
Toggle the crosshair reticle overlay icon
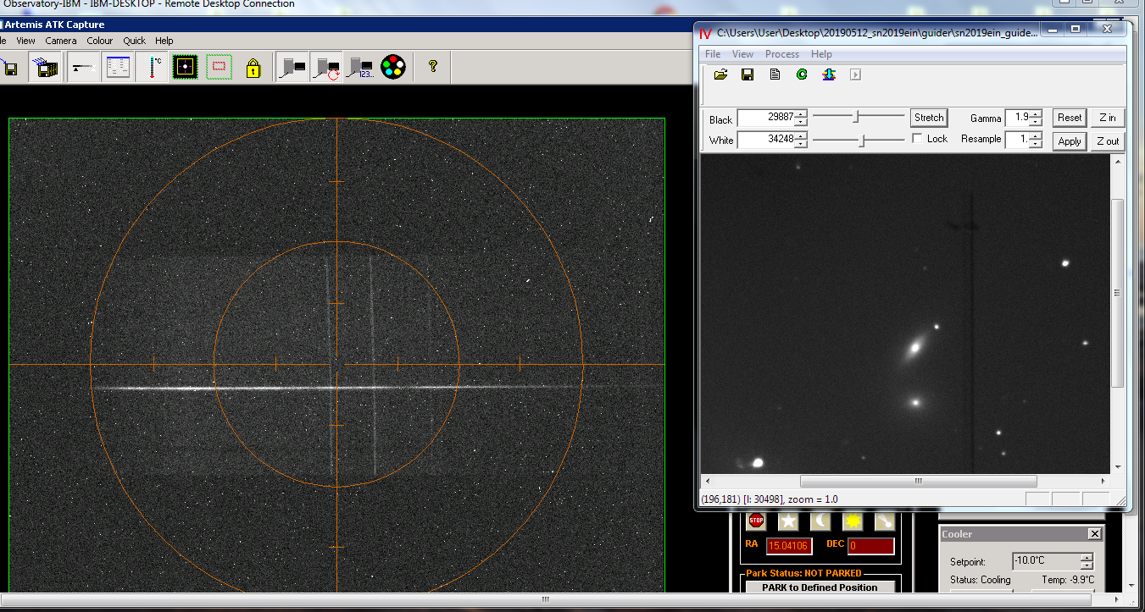pos(185,67)
